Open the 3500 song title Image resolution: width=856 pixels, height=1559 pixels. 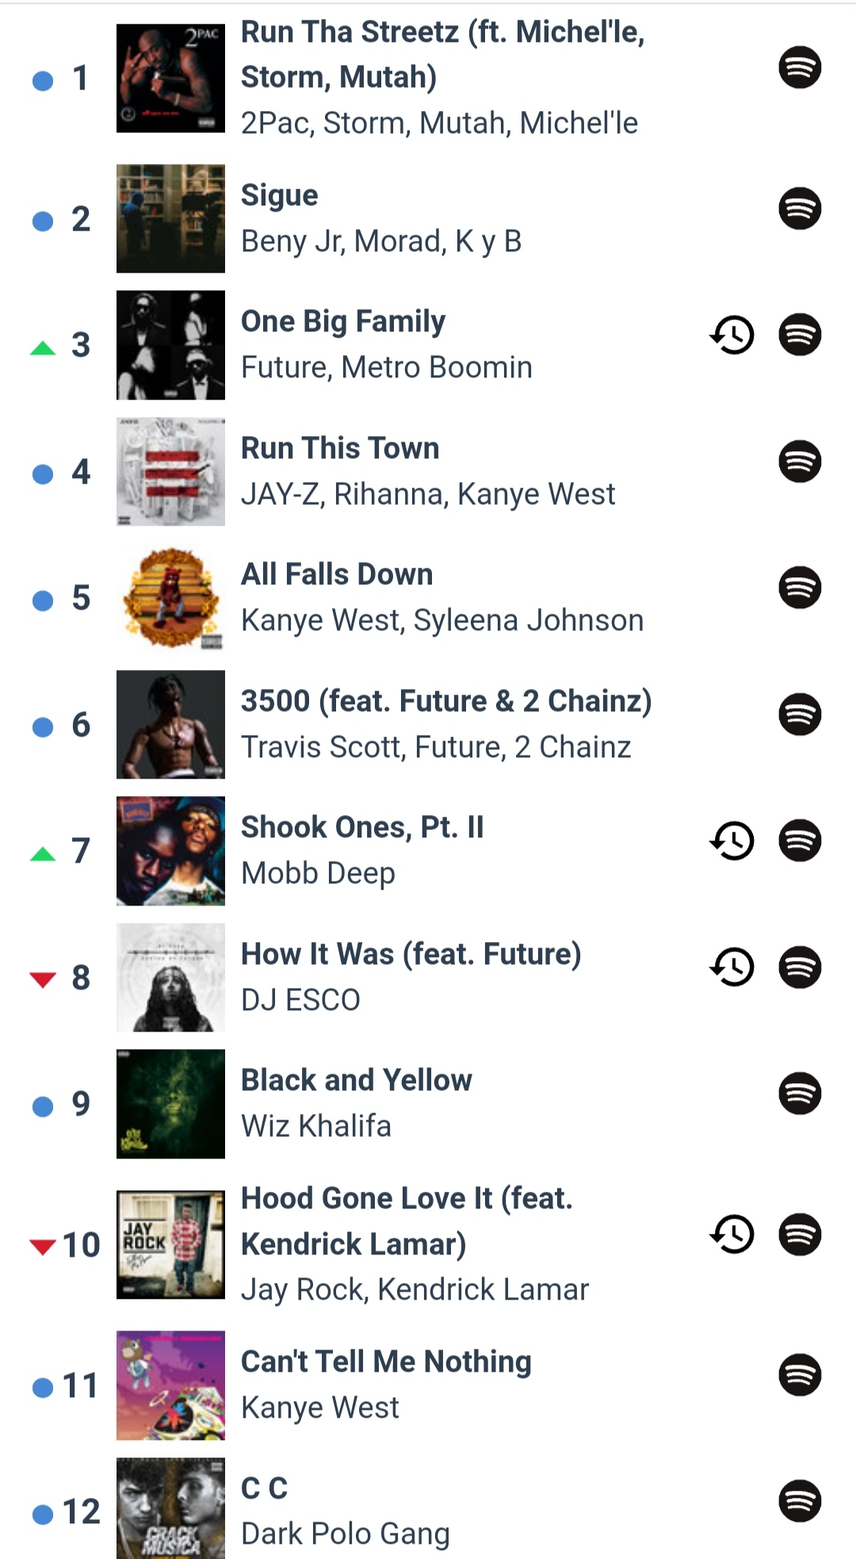446,701
